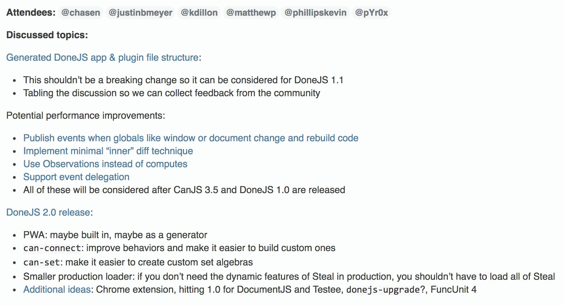The width and height of the screenshot is (564, 305).
Task: Open the @kdillon attendee mention
Action: pyautogui.click(x=199, y=13)
